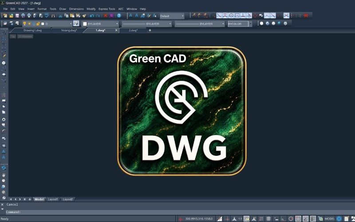Toggle object snap circle in status bar
The image size is (355, 222).
click(291, 218)
